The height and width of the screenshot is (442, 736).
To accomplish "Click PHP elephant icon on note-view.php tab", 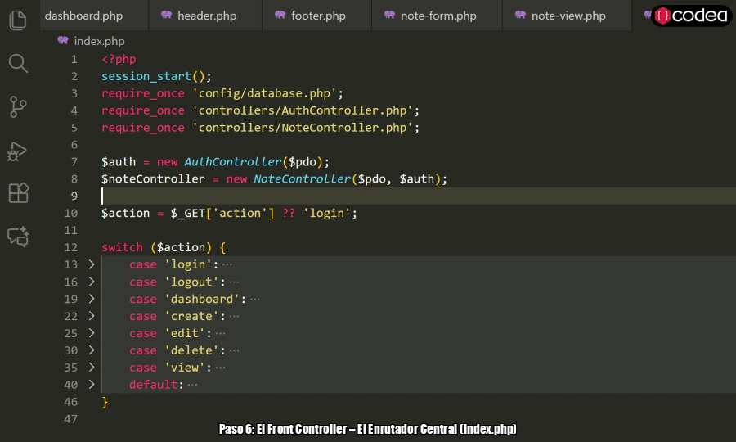I will coord(520,15).
